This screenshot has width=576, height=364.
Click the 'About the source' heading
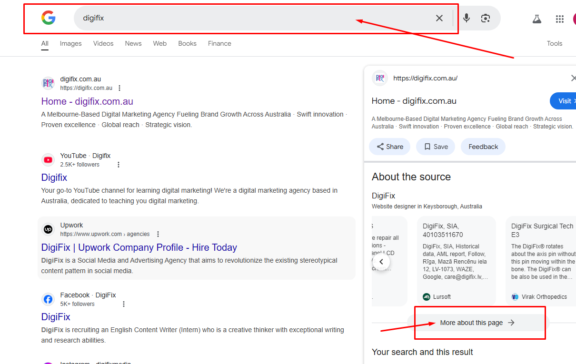[x=411, y=177]
